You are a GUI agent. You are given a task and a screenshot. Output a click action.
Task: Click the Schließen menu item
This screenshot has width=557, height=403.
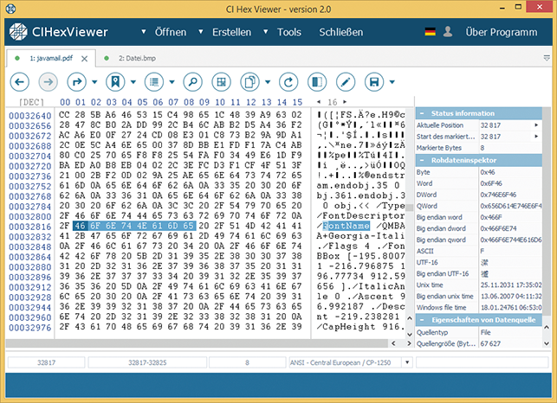(341, 32)
